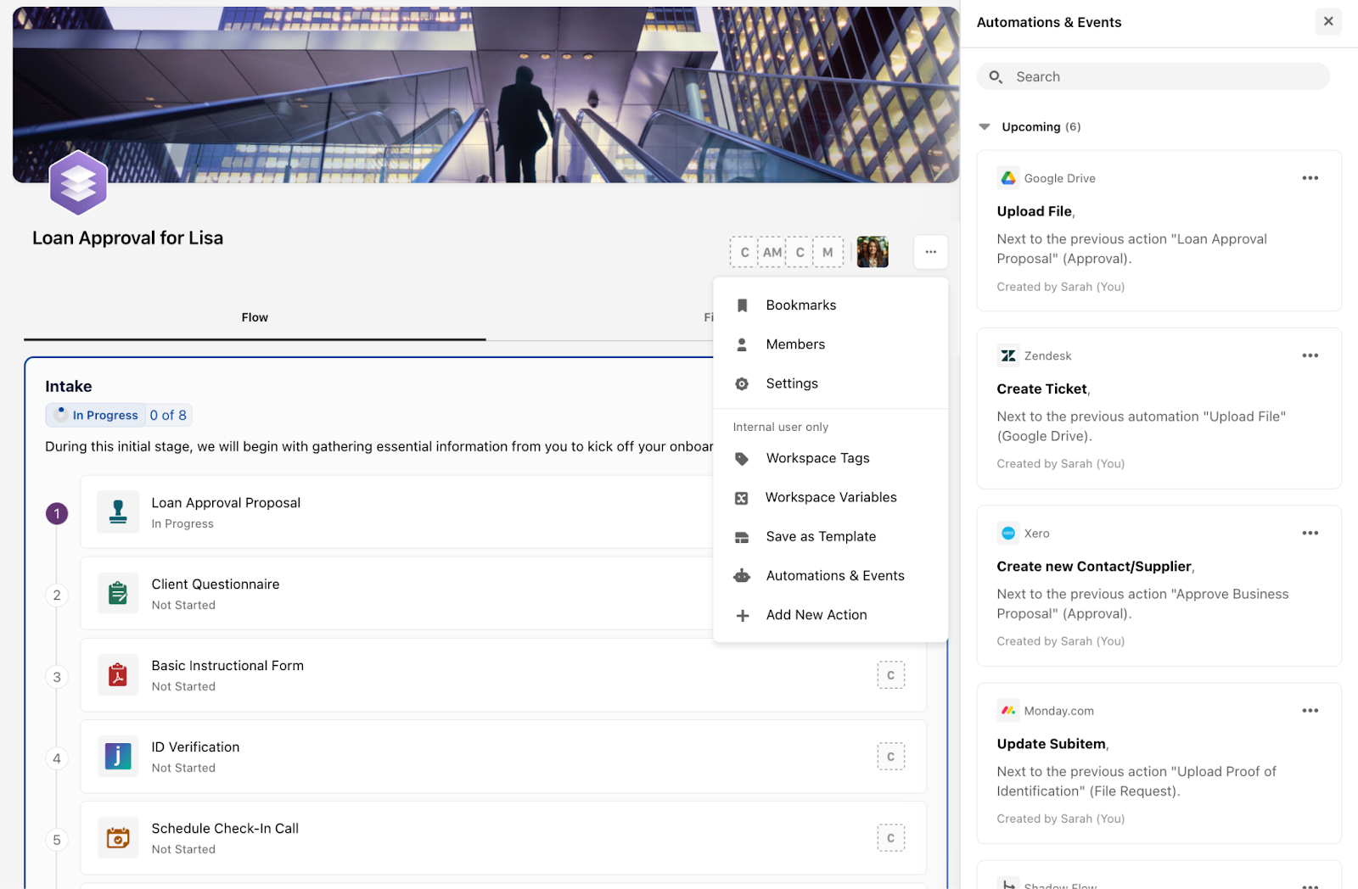
Task: Click the Zendesk icon
Action: tap(1008, 355)
